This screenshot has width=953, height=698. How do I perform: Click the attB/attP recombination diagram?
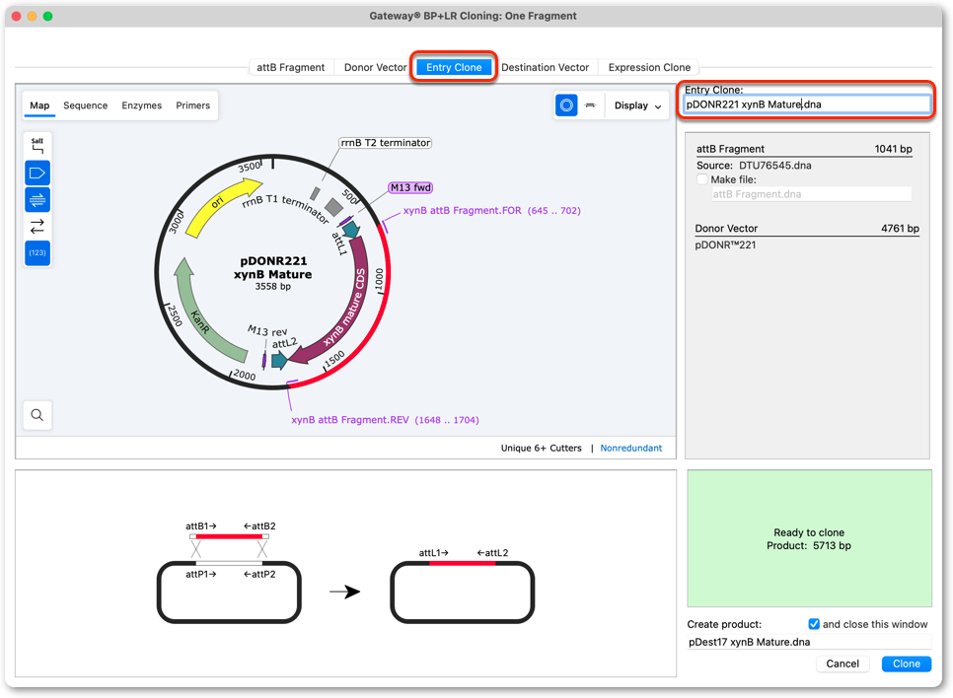[x=229, y=571]
